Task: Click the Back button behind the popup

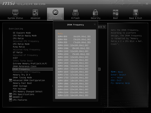Action: 102,27
